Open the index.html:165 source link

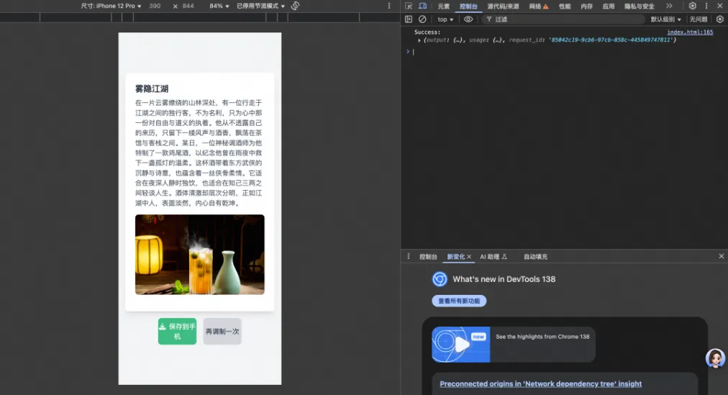(x=690, y=32)
